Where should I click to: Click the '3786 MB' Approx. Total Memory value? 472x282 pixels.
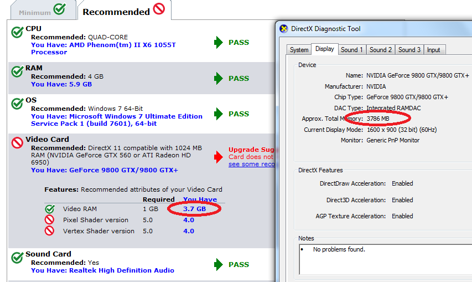coord(378,119)
